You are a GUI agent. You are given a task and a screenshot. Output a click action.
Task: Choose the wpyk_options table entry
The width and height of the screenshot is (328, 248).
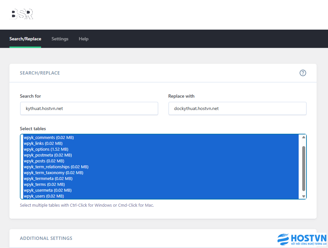coord(46,149)
